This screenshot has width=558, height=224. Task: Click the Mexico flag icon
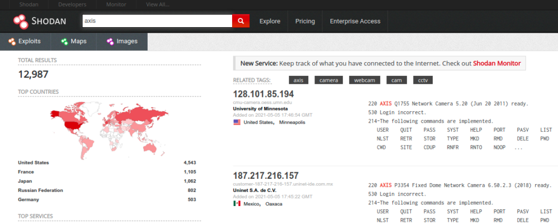236,204
